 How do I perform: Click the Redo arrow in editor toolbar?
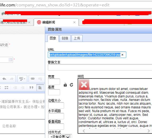11,79
